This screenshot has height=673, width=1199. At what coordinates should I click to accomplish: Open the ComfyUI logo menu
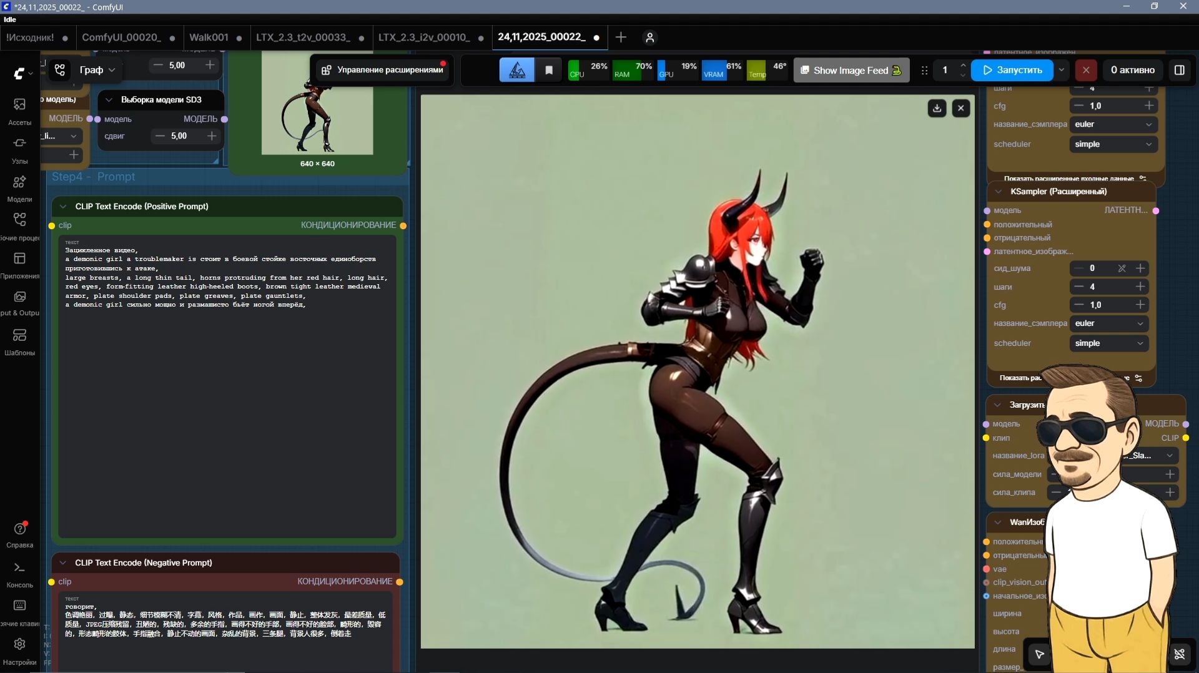tap(22, 73)
